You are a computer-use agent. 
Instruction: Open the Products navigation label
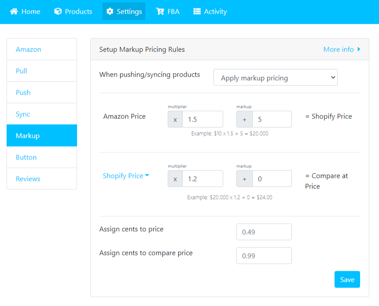(78, 11)
